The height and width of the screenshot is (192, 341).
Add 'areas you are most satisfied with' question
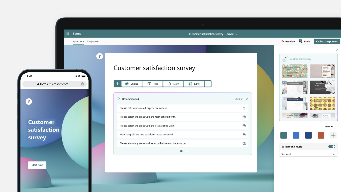click(x=183, y=117)
